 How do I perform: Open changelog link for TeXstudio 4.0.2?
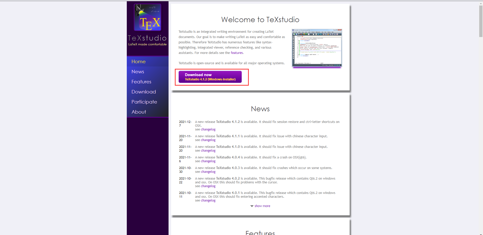[208, 186]
